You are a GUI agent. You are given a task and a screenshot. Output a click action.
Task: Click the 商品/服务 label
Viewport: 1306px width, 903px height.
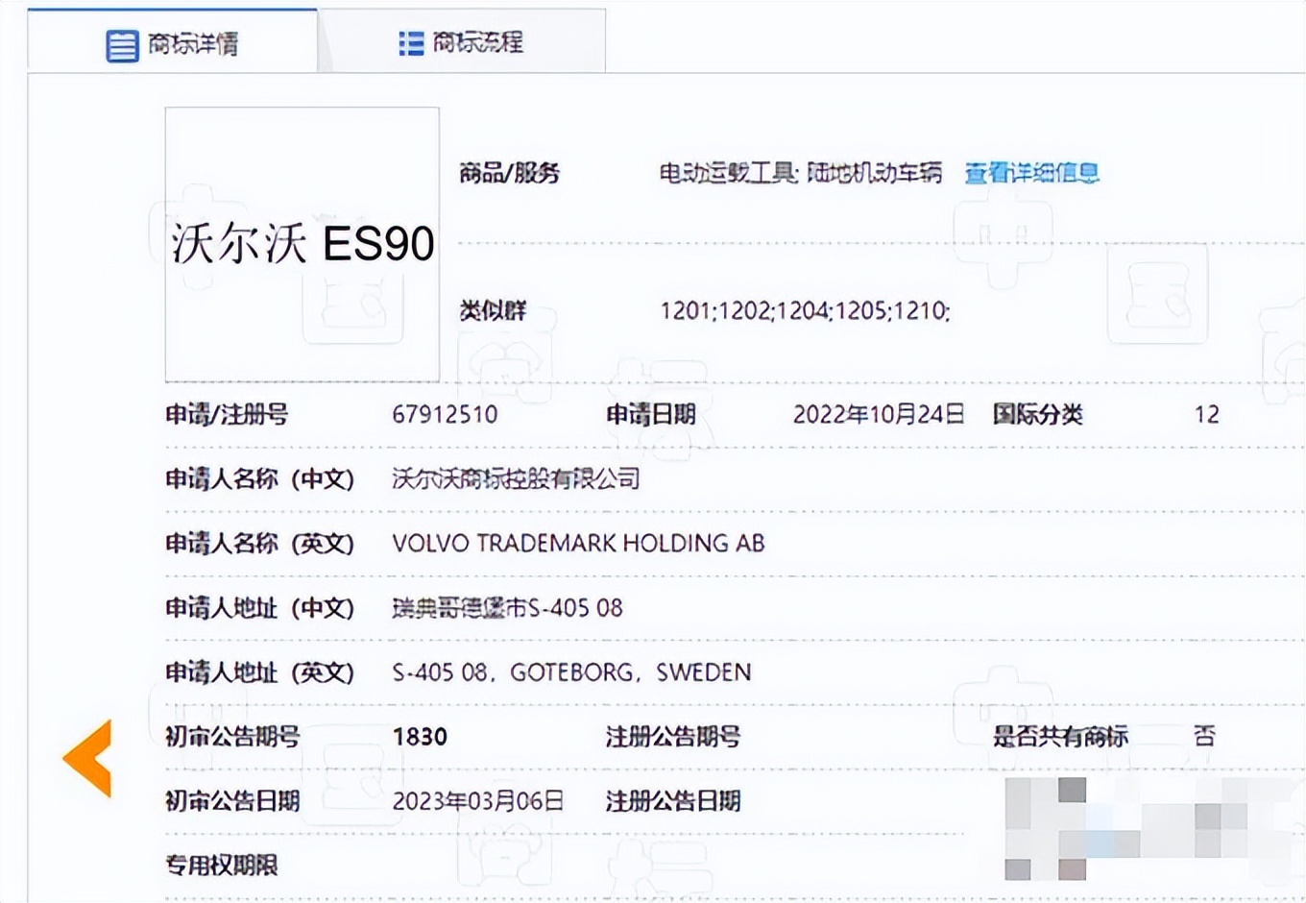tap(509, 173)
